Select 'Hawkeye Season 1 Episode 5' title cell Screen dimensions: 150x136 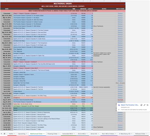(41, 74)
